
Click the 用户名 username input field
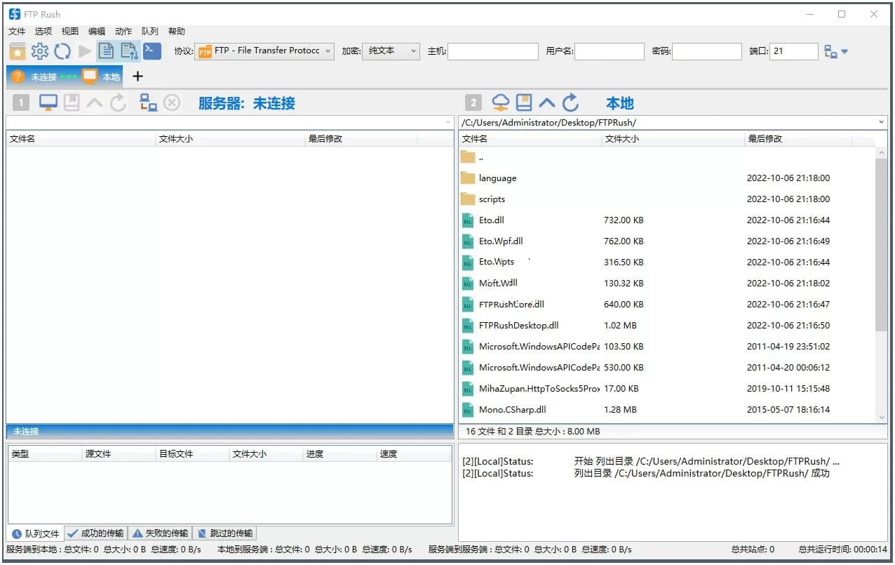pos(610,51)
